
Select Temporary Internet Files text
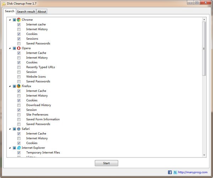point(43,152)
